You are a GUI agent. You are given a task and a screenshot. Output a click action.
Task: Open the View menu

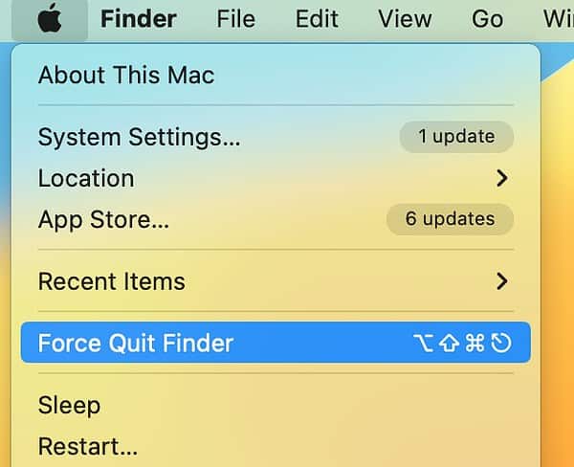click(404, 19)
